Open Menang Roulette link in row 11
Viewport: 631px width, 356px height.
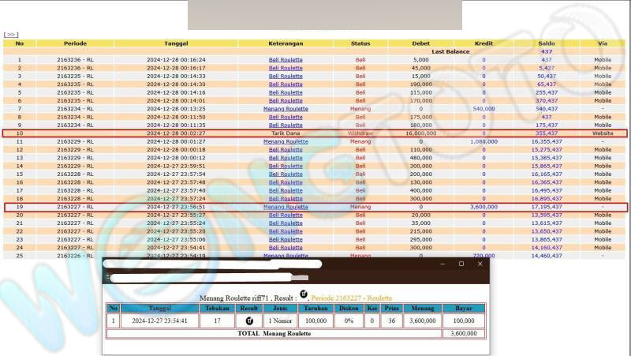point(286,141)
